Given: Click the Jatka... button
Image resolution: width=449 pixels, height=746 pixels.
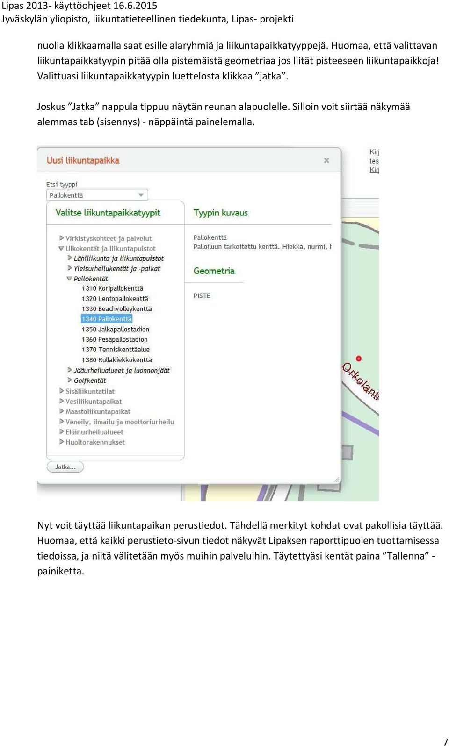Looking at the screenshot, I should tap(65, 466).
